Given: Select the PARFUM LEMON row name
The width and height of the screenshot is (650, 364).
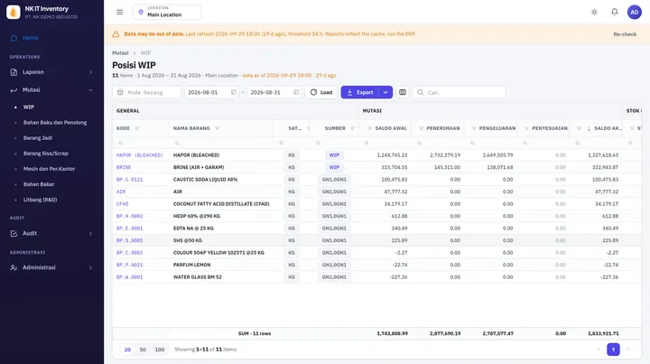Looking at the screenshot, I should point(192,265).
